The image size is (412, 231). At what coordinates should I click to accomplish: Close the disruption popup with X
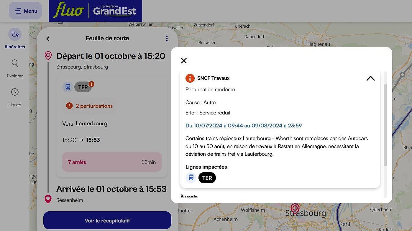tap(184, 61)
